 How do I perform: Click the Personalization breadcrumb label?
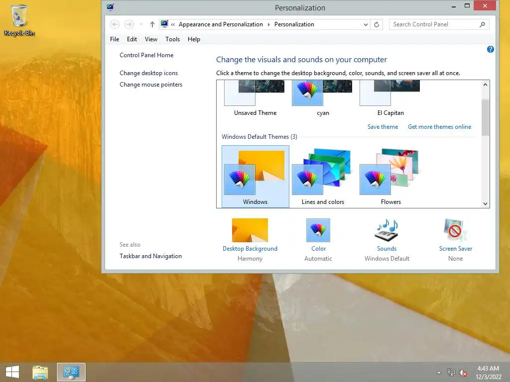pos(294,24)
